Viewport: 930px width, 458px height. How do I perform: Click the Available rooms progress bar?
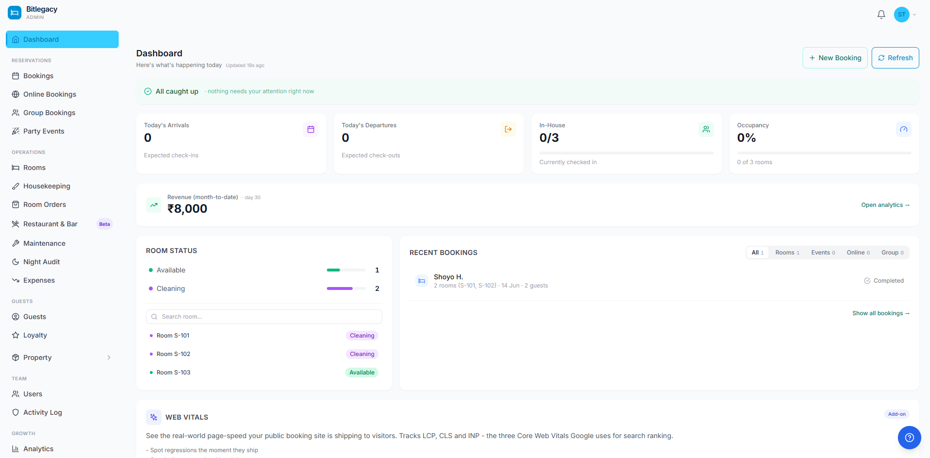(x=346, y=270)
